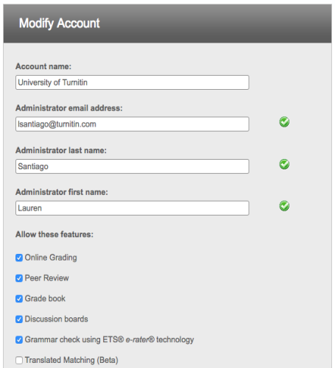The width and height of the screenshot is (335, 368).
Task: Focus the Administrator email address field
Action: 133,124
